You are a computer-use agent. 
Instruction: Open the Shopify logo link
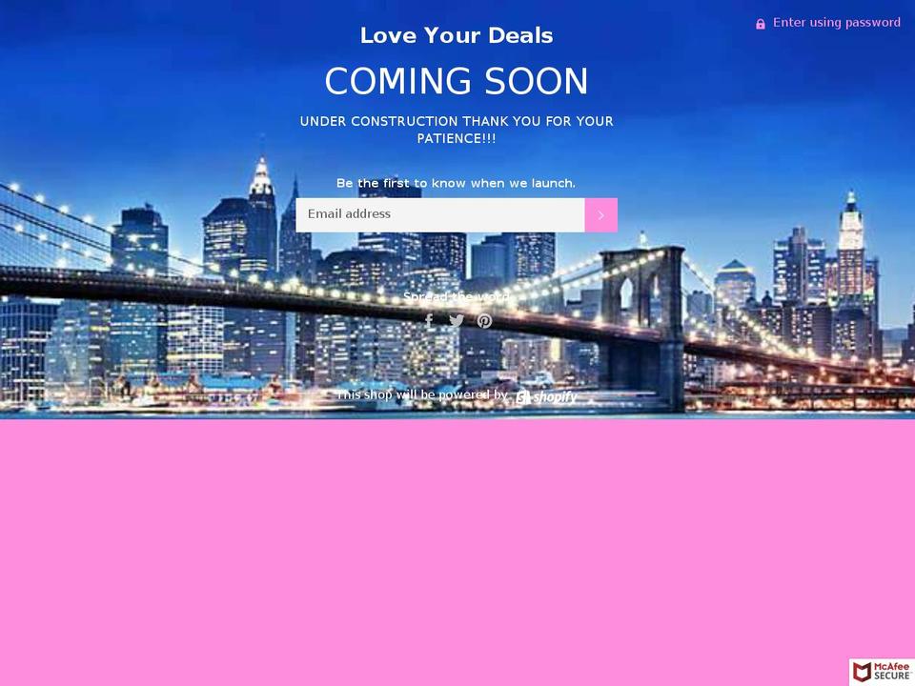[x=547, y=396]
